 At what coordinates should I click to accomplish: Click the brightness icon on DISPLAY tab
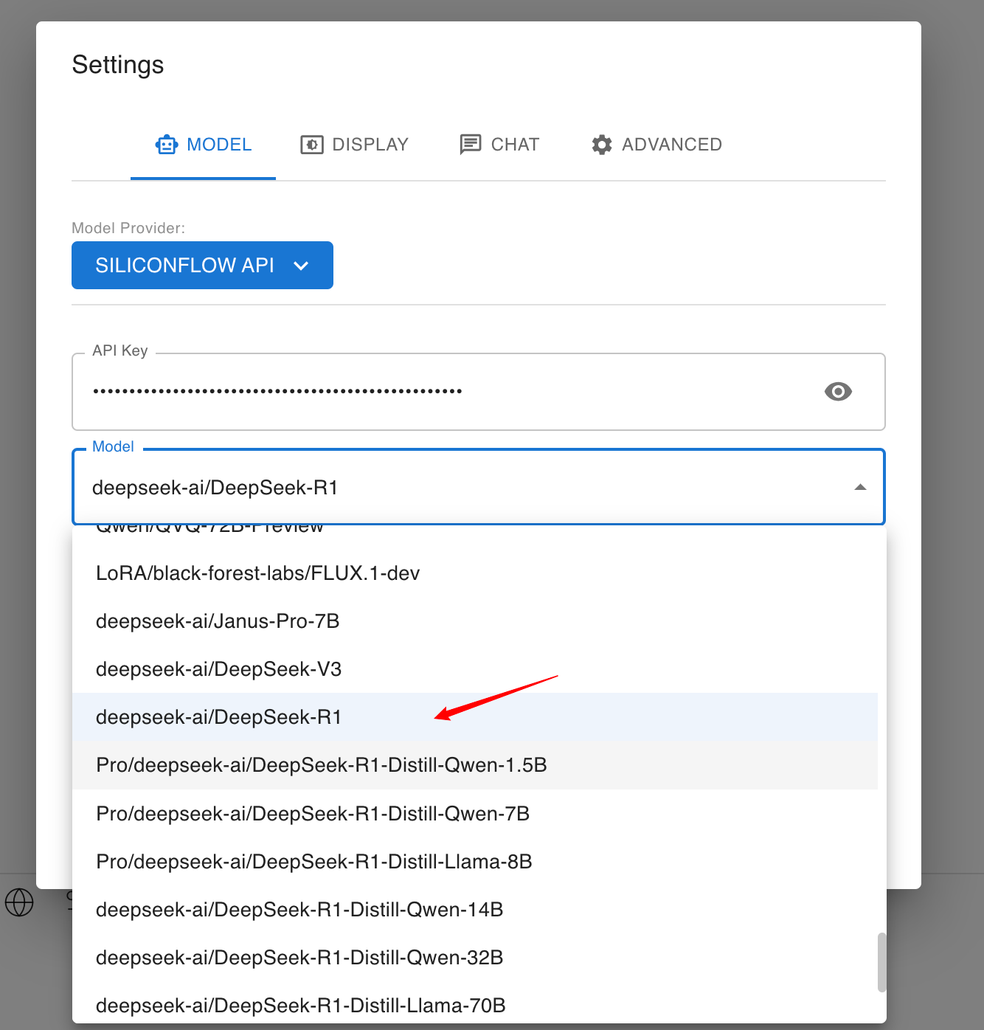coord(312,145)
